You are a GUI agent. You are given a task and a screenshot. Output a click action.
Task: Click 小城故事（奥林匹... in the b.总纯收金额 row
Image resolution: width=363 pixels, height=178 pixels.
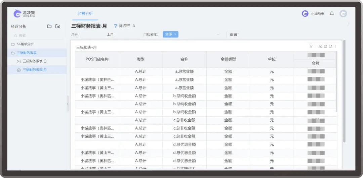pyautogui.click(x=97, y=96)
